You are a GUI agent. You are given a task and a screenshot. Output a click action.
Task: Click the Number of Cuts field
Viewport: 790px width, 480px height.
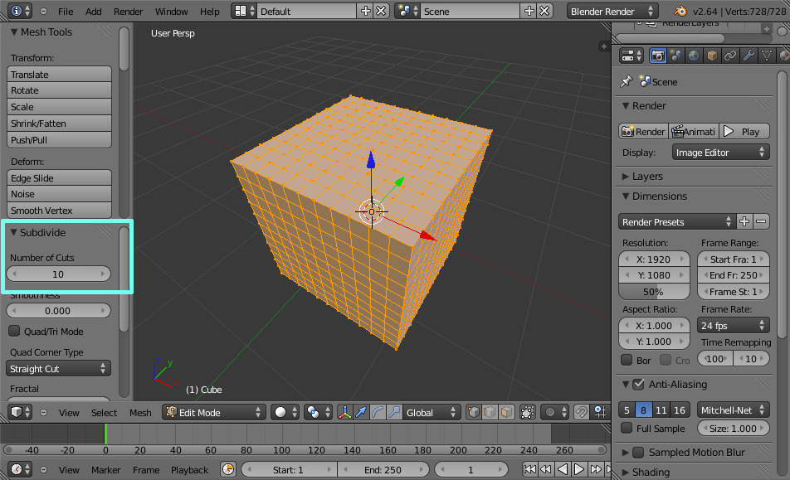tap(58, 274)
